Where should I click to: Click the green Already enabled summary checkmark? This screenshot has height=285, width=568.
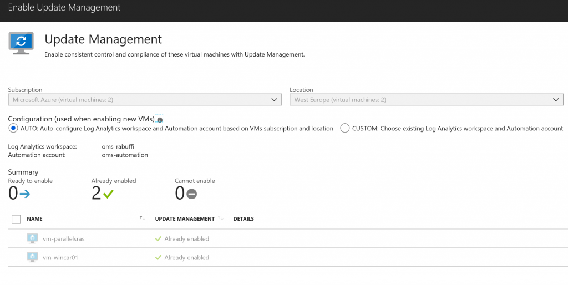(108, 194)
